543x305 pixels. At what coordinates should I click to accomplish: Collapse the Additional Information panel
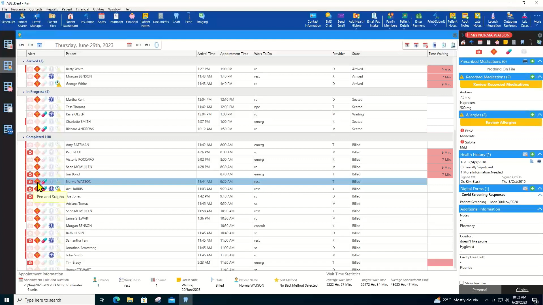point(540,209)
